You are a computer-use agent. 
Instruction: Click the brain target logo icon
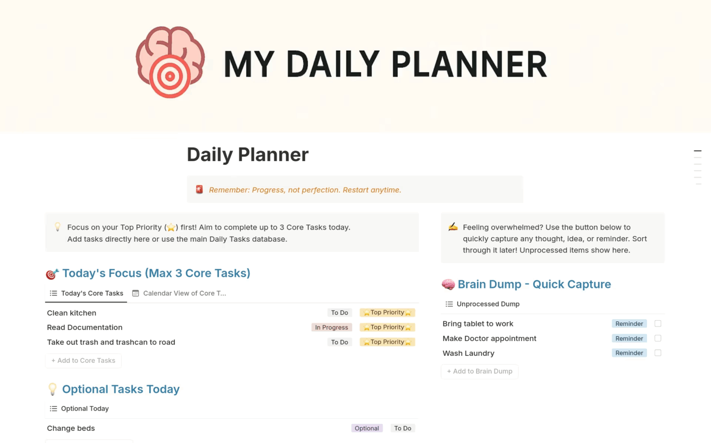(170, 62)
